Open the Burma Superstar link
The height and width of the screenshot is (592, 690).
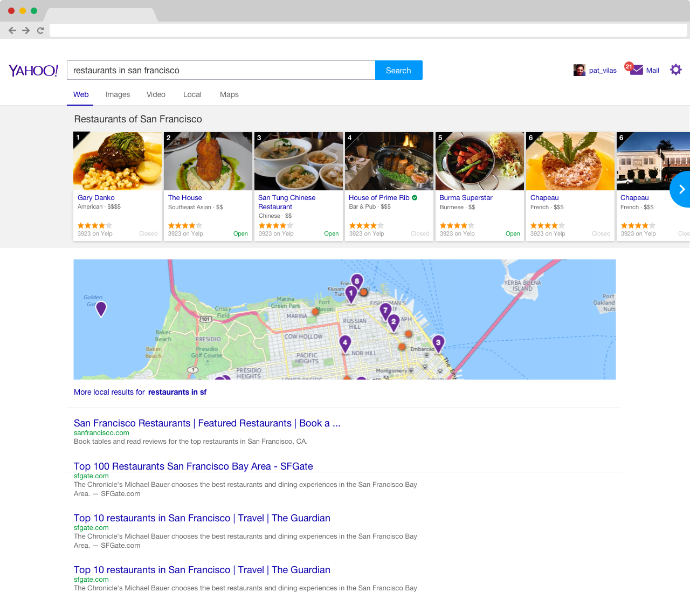[466, 198]
